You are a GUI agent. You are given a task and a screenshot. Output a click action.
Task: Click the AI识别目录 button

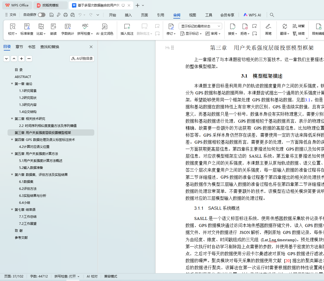(x=82, y=59)
